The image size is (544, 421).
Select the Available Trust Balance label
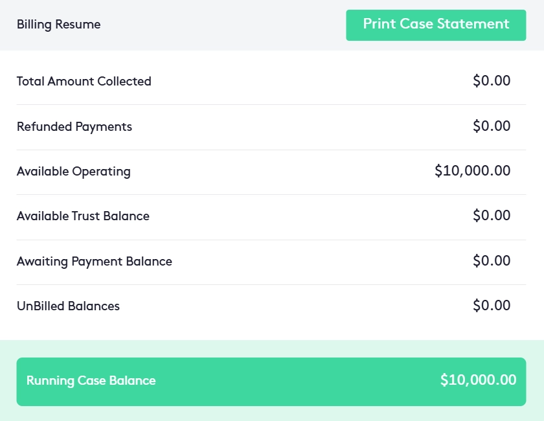click(x=83, y=216)
